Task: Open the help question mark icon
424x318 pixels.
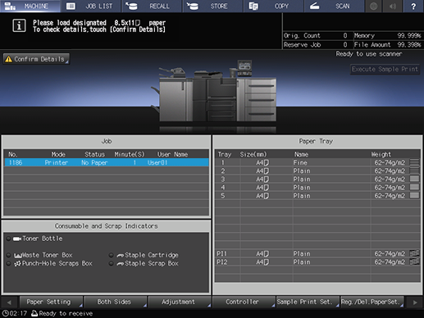Action: pyautogui.click(x=413, y=6)
